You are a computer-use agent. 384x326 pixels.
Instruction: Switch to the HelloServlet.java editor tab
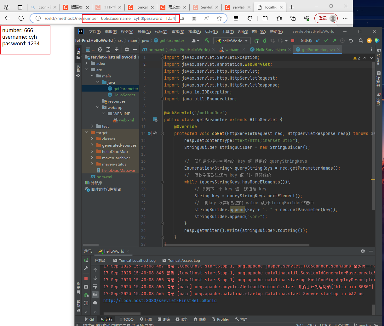tap(268, 50)
